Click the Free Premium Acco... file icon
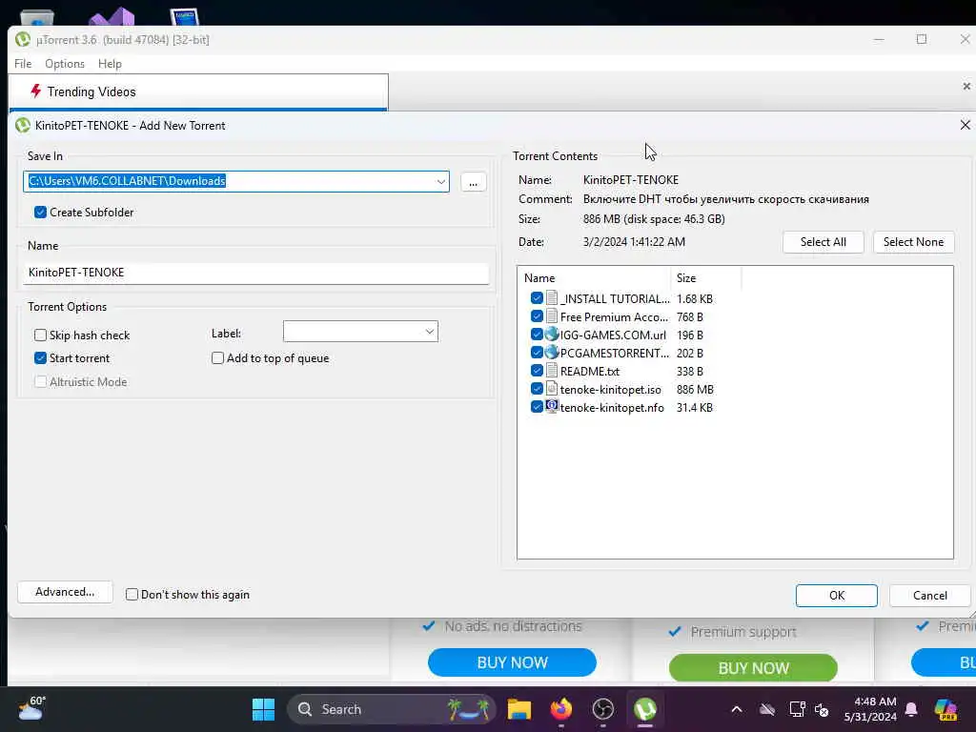The width and height of the screenshot is (976, 732). tap(552, 316)
